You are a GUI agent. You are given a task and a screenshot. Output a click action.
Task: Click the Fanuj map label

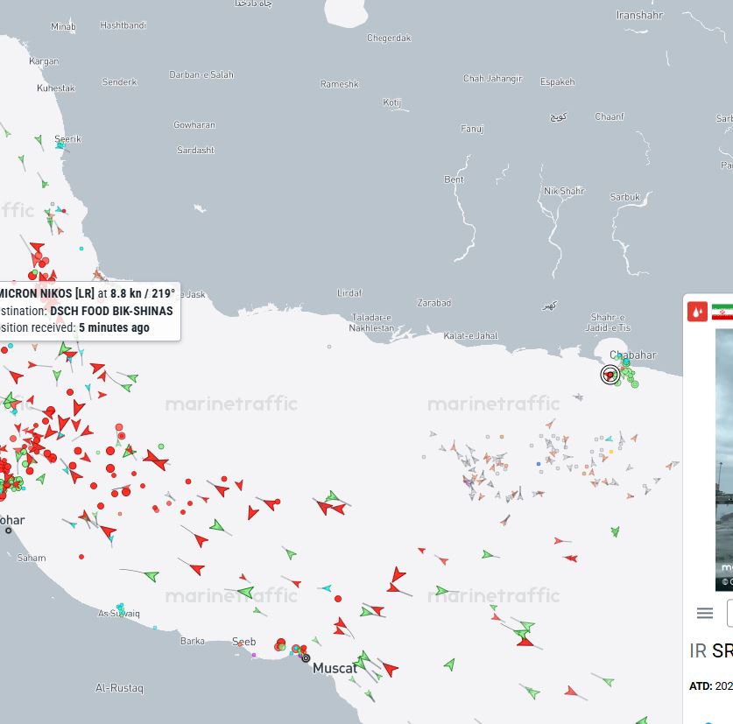[x=472, y=129]
